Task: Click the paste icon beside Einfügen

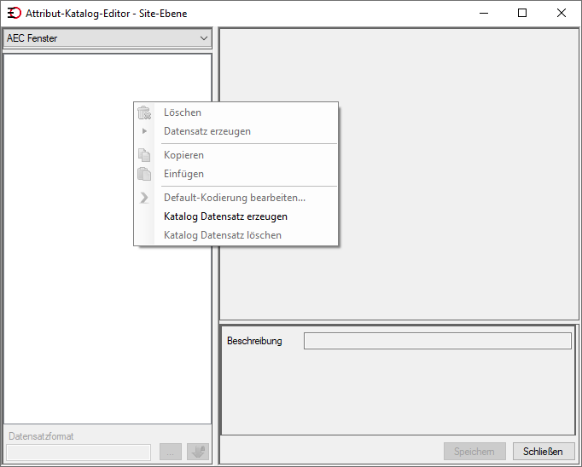Action: click(x=144, y=174)
